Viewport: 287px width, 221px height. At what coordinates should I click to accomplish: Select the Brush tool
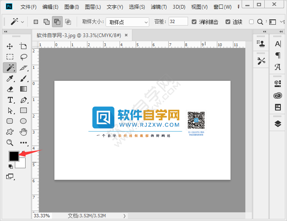tap(24, 79)
